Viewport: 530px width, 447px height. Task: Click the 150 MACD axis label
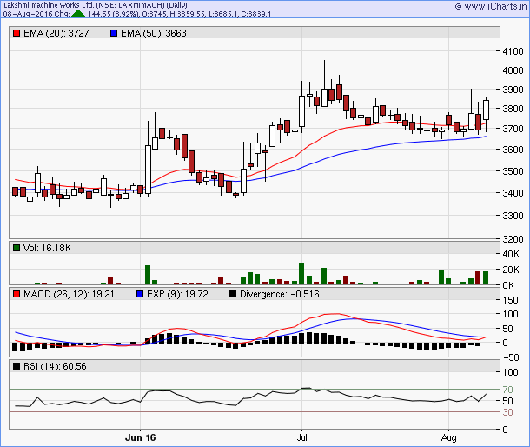click(x=510, y=300)
